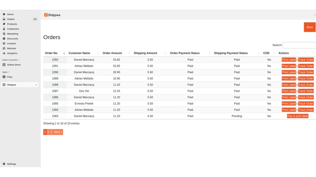
Task: Click the Discounts badge icon
Action: coord(4,39)
